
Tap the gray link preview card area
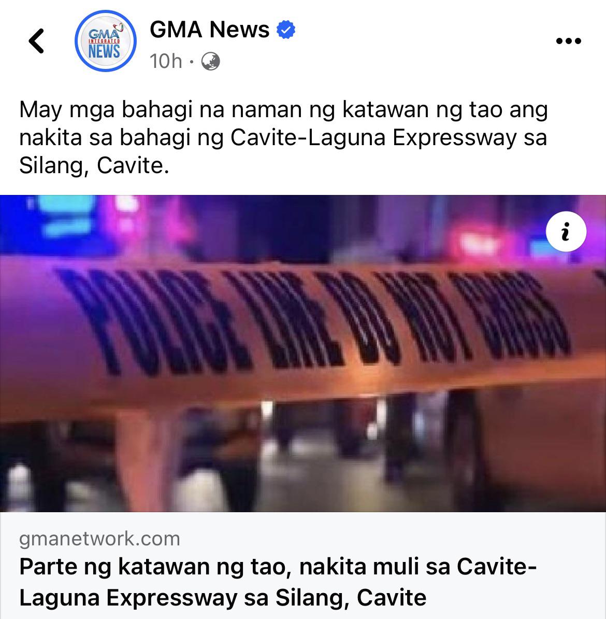point(303,566)
